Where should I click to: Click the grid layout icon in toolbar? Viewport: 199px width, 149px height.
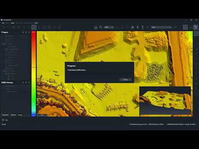pos(185,27)
